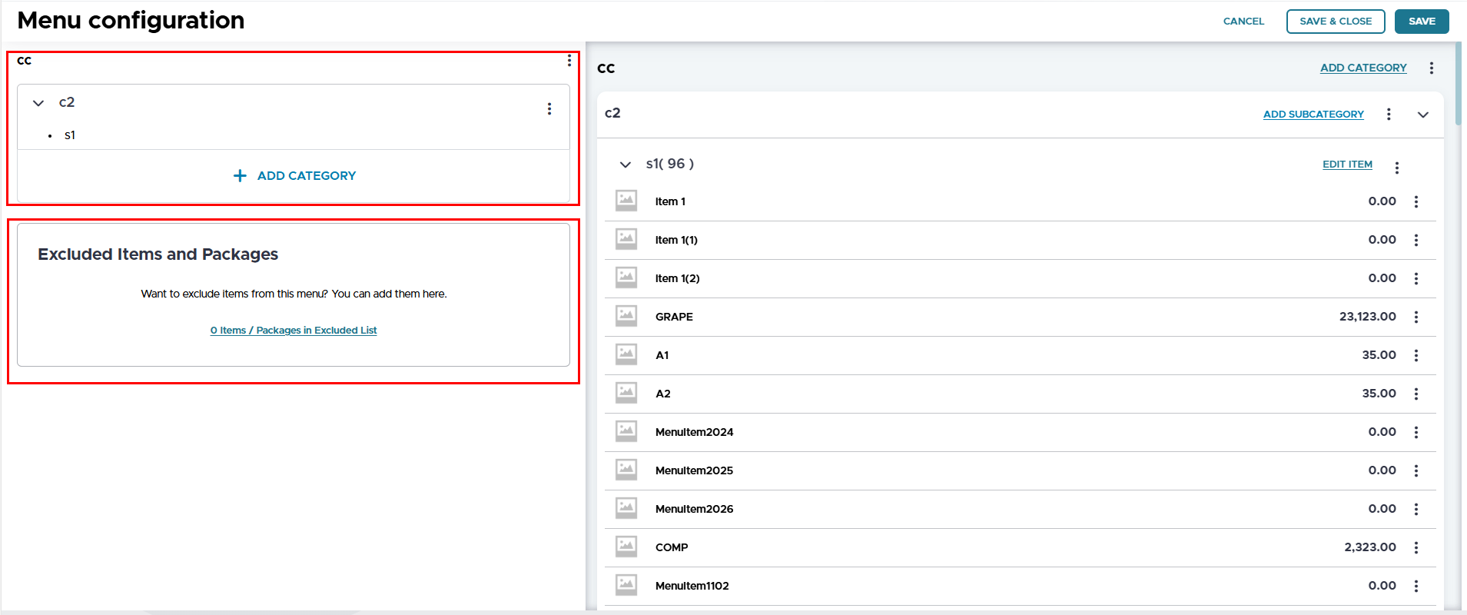Collapse the s1 subcategory item list
Viewport: 1467px width, 615px height.
point(626,165)
